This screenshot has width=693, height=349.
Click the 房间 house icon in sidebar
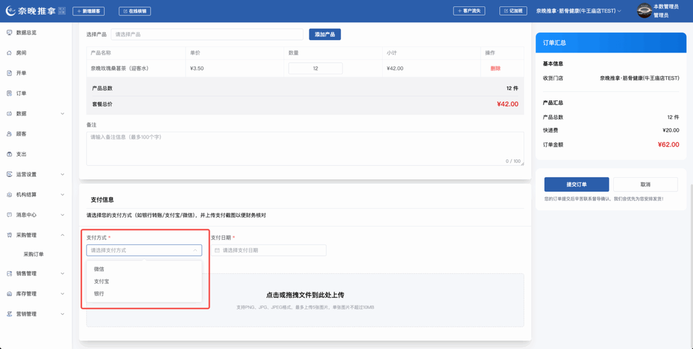[9, 53]
